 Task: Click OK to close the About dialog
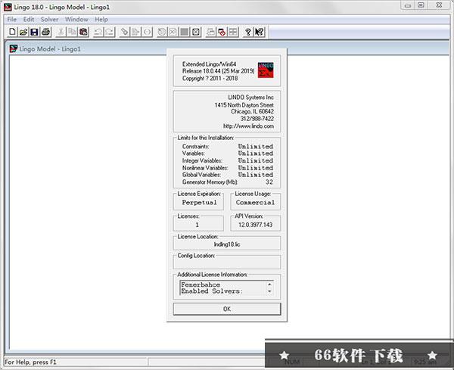click(227, 309)
